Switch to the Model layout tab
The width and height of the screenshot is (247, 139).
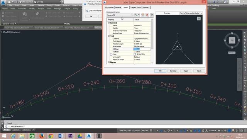pyautogui.click(x=7, y=130)
